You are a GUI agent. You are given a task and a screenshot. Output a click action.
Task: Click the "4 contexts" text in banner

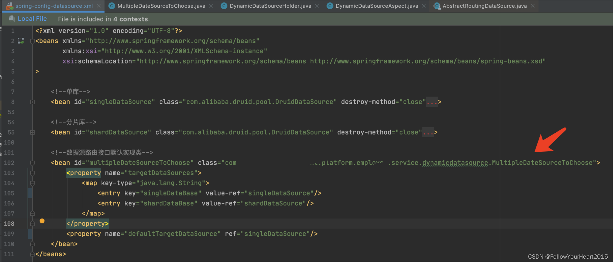tap(131, 19)
